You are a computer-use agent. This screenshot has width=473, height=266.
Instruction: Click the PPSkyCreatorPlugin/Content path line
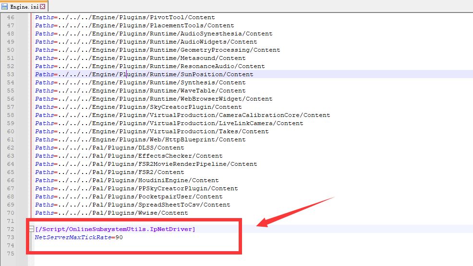136,188
